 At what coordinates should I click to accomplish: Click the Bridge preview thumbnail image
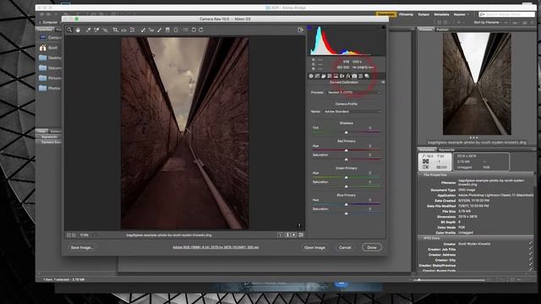tap(477, 84)
